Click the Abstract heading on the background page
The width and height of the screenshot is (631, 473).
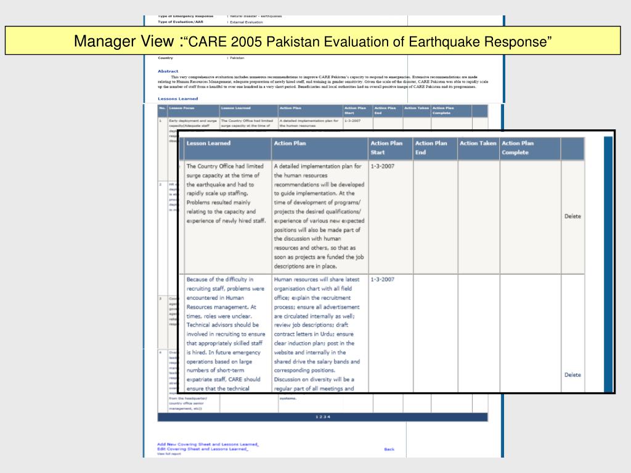[168, 71]
